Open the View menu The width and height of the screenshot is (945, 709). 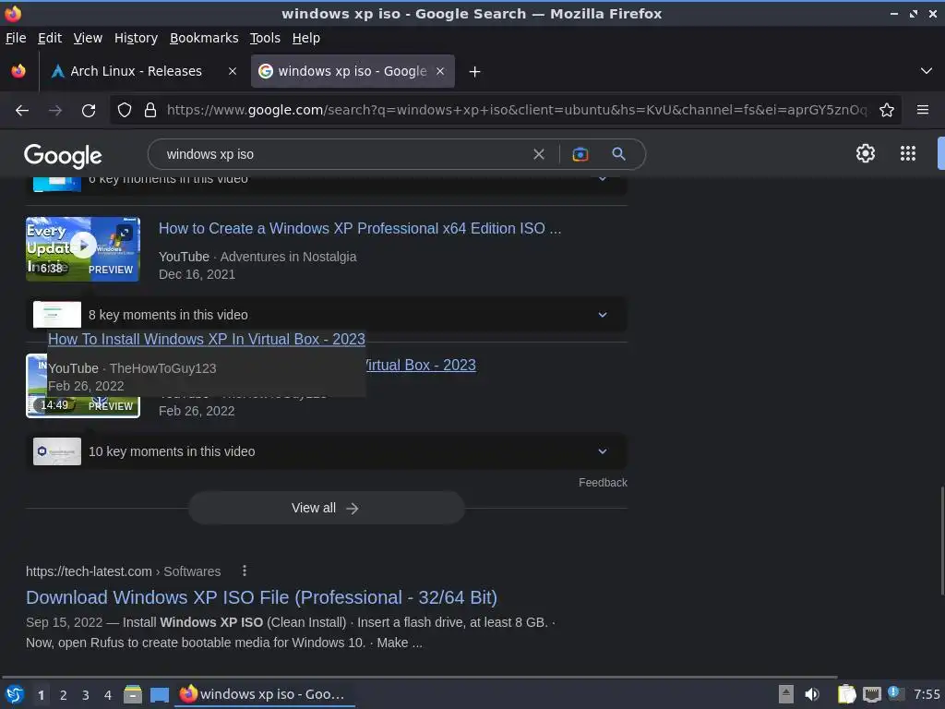(88, 38)
